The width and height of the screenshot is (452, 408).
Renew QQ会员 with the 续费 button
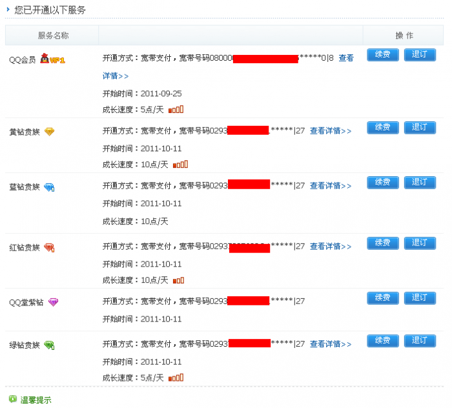383,55
